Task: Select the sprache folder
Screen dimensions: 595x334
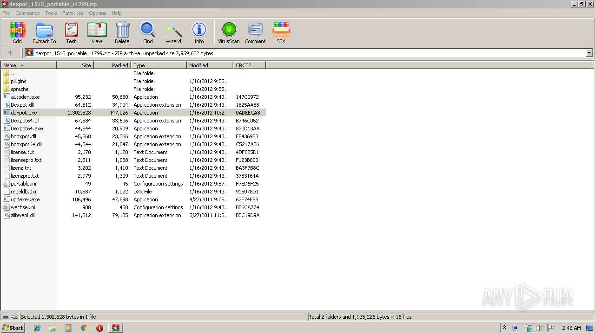Action: click(x=20, y=89)
